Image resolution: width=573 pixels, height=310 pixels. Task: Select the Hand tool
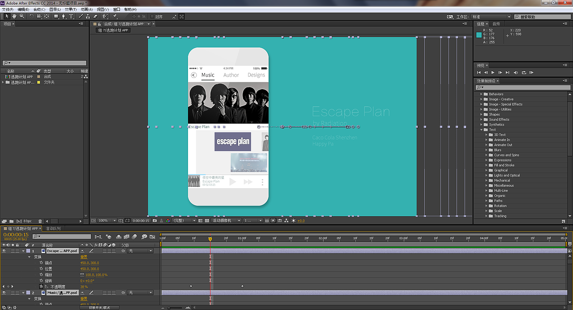click(x=14, y=17)
